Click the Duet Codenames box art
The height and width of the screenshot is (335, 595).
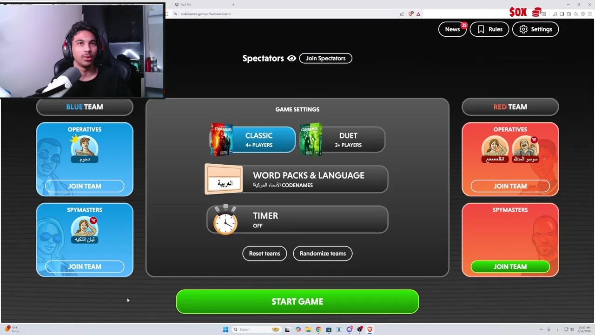click(311, 139)
